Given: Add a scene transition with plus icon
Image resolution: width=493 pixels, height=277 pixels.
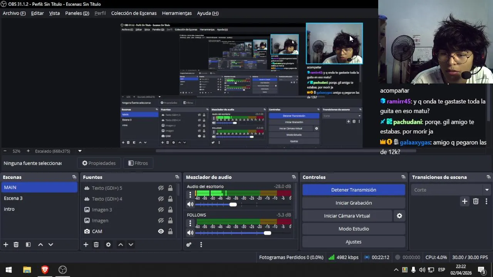Looking at the screenshot, I should pos(464,201).
